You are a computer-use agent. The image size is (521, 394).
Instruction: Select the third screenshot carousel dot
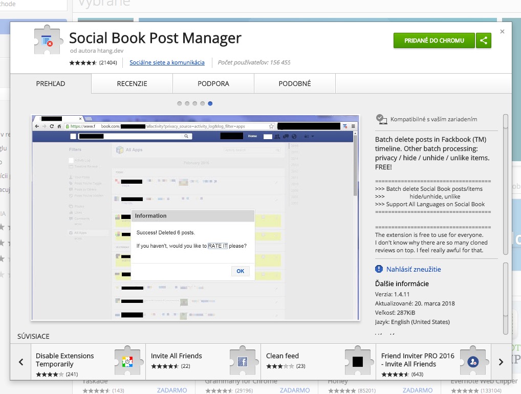(194, 104)
